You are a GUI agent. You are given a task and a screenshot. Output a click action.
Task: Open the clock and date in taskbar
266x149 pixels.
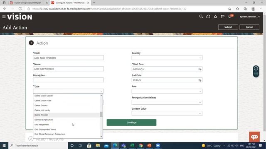[251, 145]
